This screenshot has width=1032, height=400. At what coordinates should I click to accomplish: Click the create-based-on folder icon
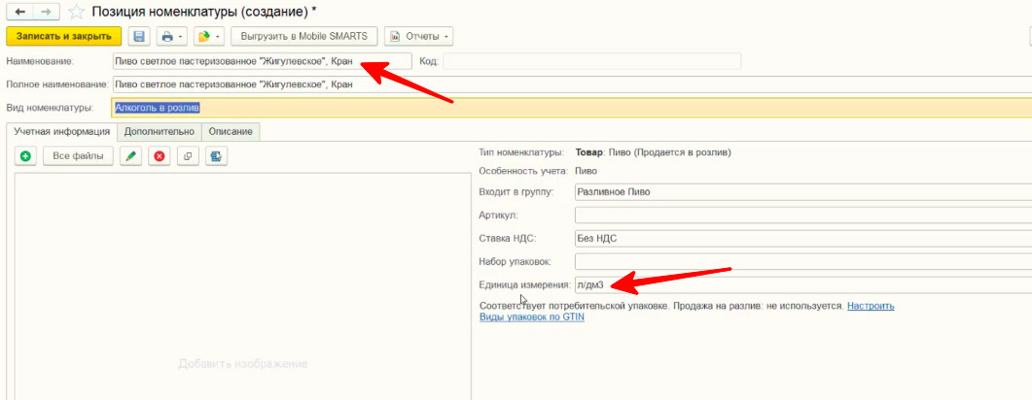click(204, 36)
